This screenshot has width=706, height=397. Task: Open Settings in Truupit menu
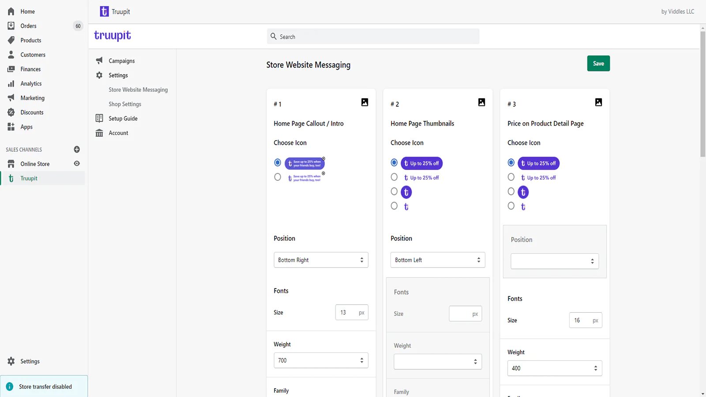coord(118,75)
